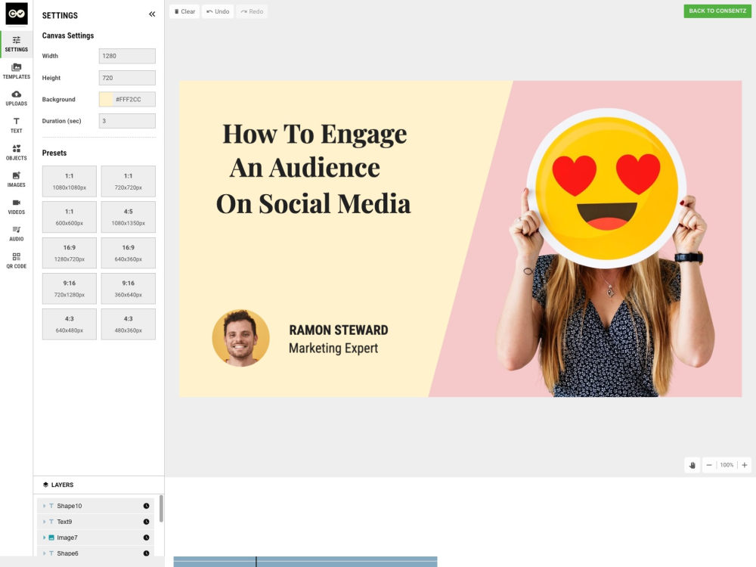Click the Clear button
Screen dimensions: 756x567
(184, 11)
